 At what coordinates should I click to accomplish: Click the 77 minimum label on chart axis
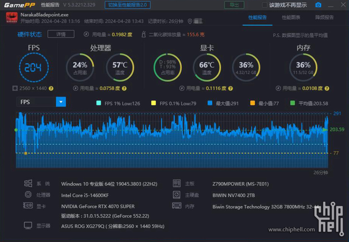coord(336,153)
